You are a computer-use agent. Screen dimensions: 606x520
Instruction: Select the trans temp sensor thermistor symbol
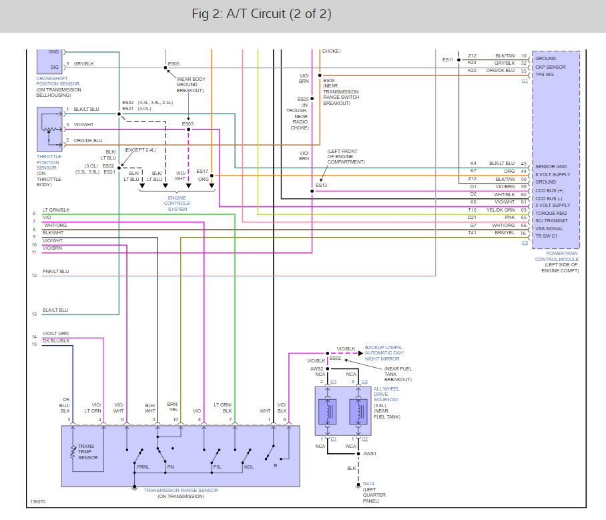point(73,453)
